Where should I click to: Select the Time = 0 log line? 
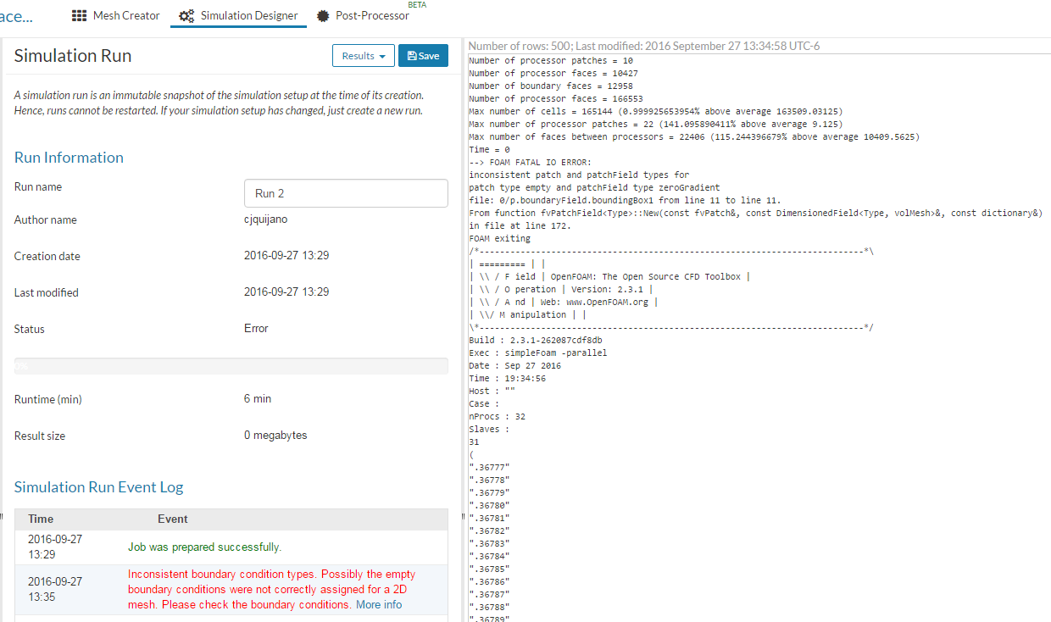pyautogui.click(x=489, y=149)
